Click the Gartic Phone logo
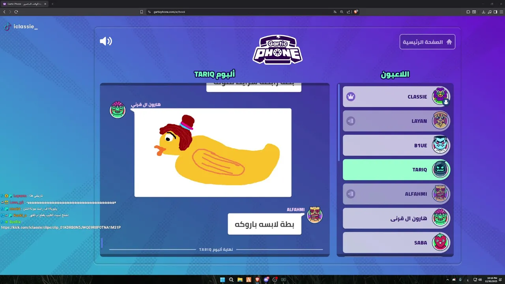Screen dimensions: 505x284 pyautogui.click(x=277, y=50)
